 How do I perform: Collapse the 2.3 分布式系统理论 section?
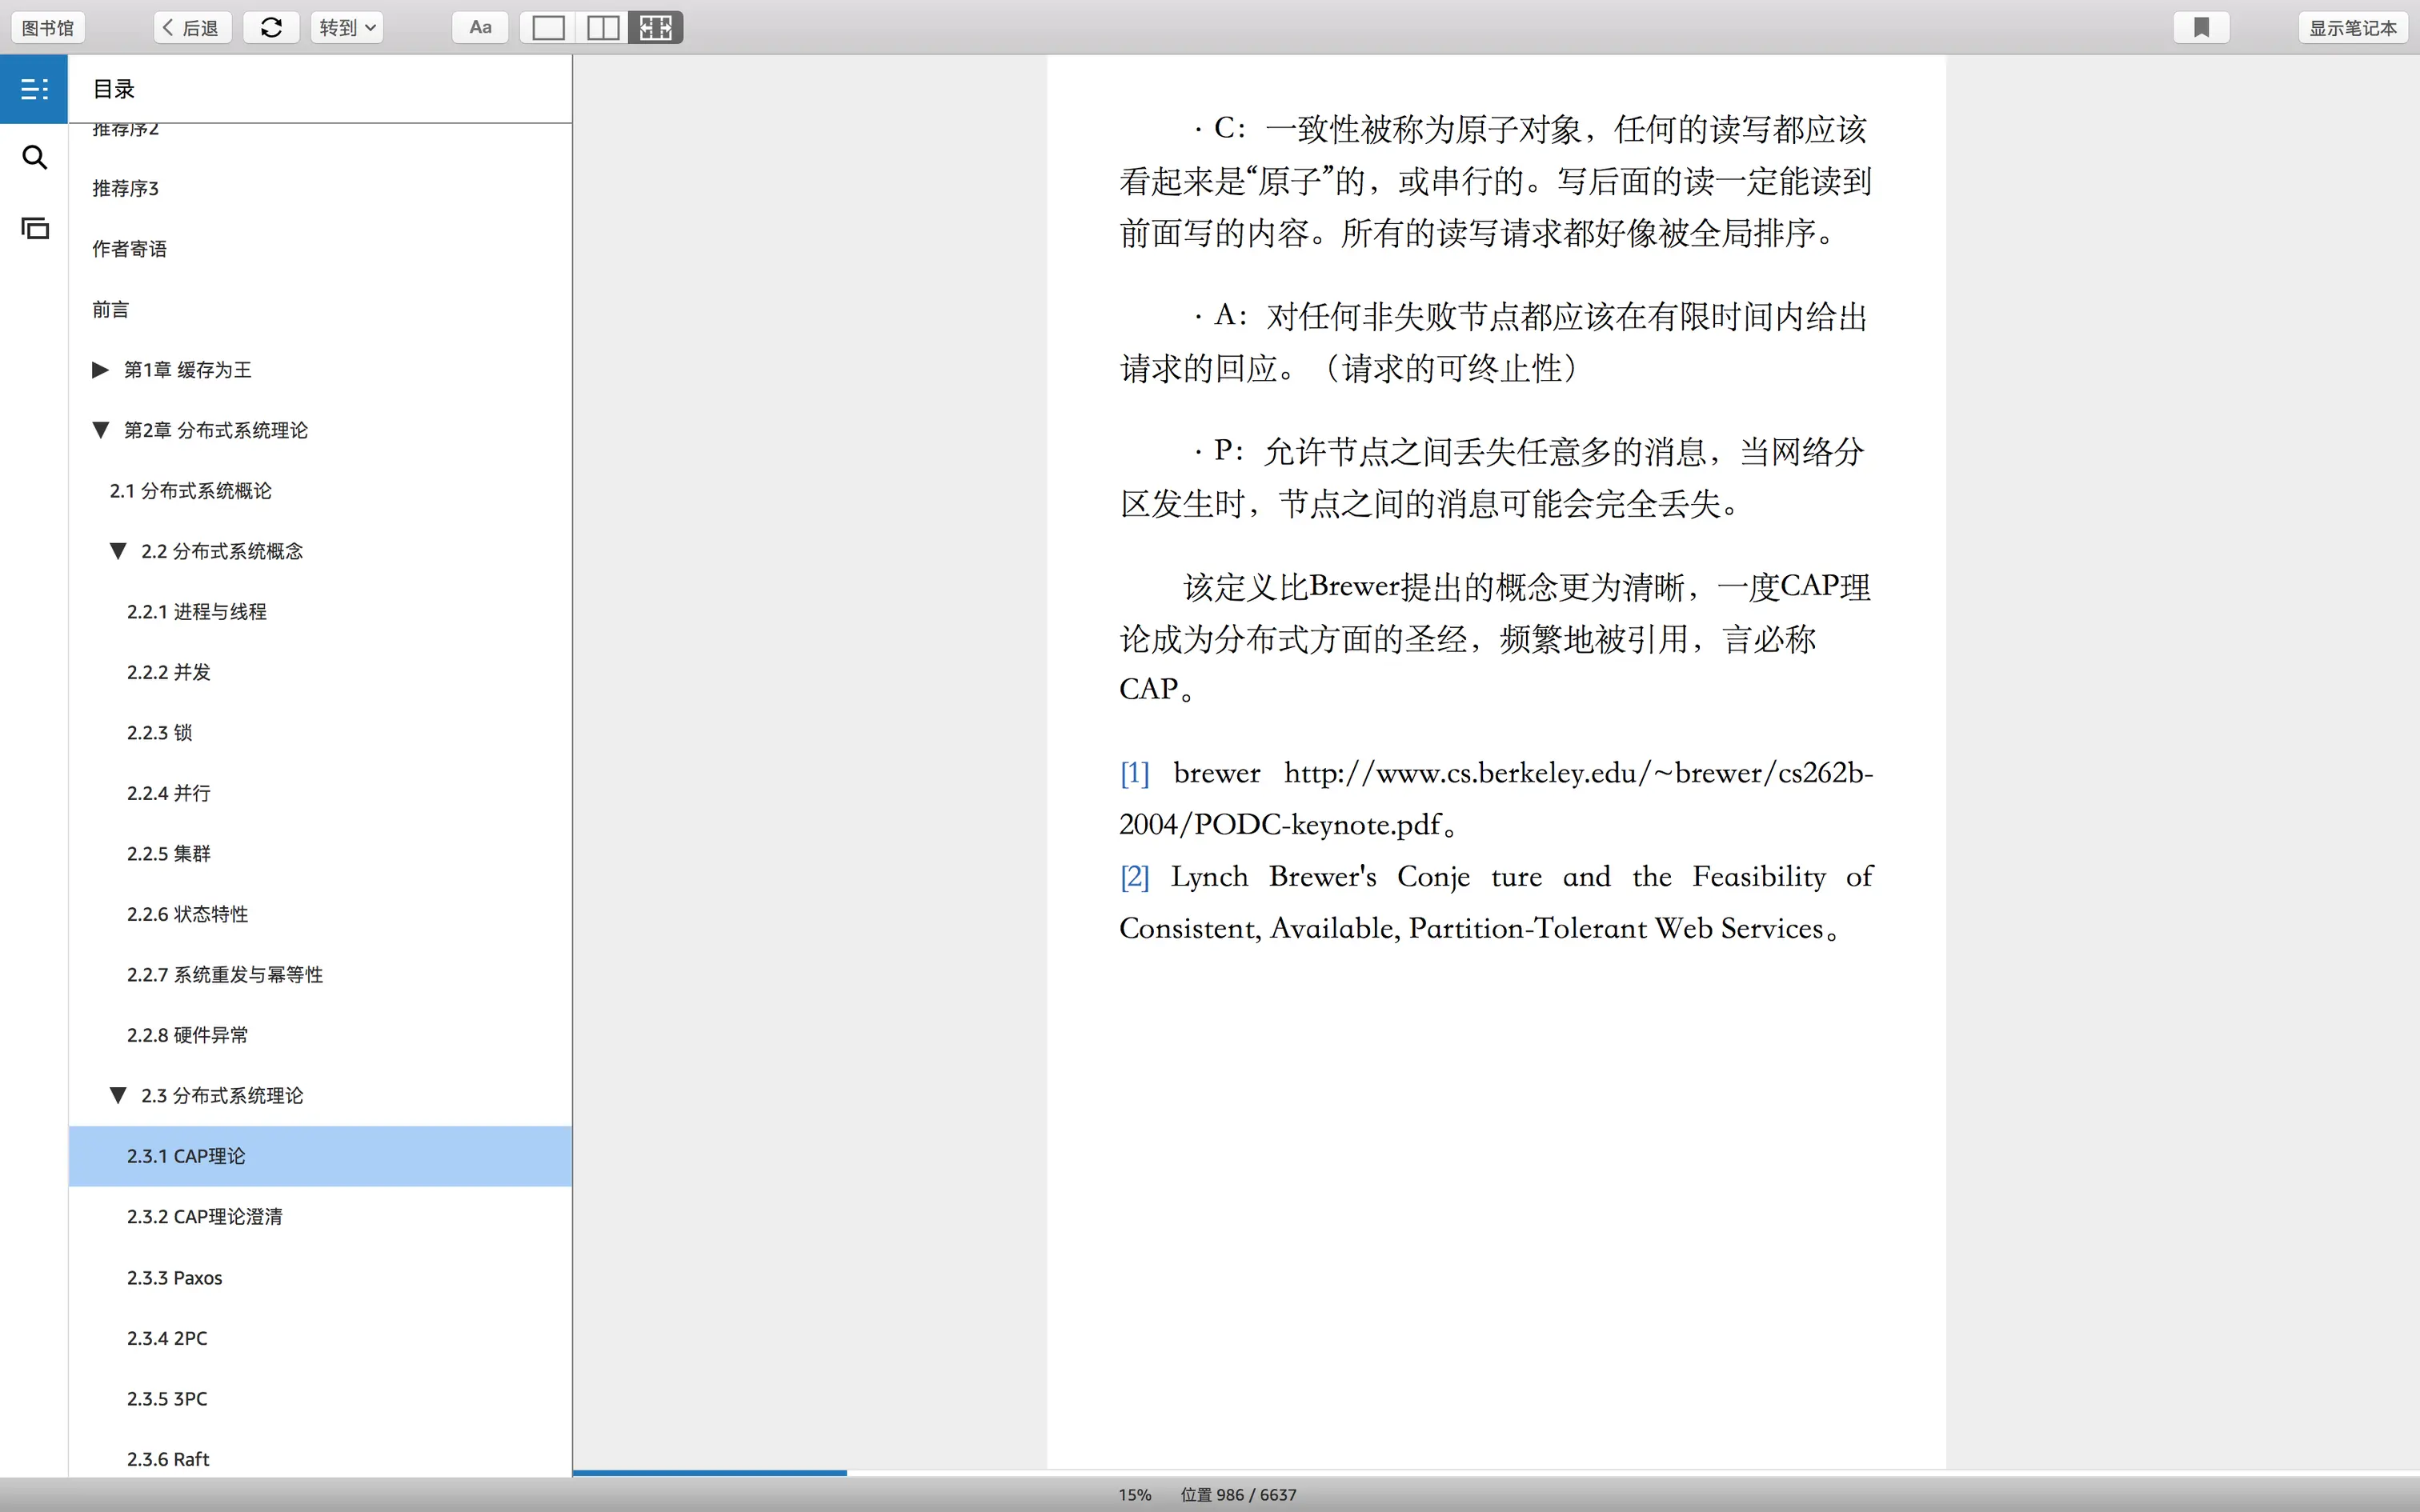pyautogui.click(x=118, y=1095)
